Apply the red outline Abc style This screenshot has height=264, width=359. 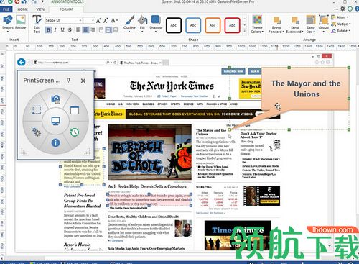[x=232, y=25]
